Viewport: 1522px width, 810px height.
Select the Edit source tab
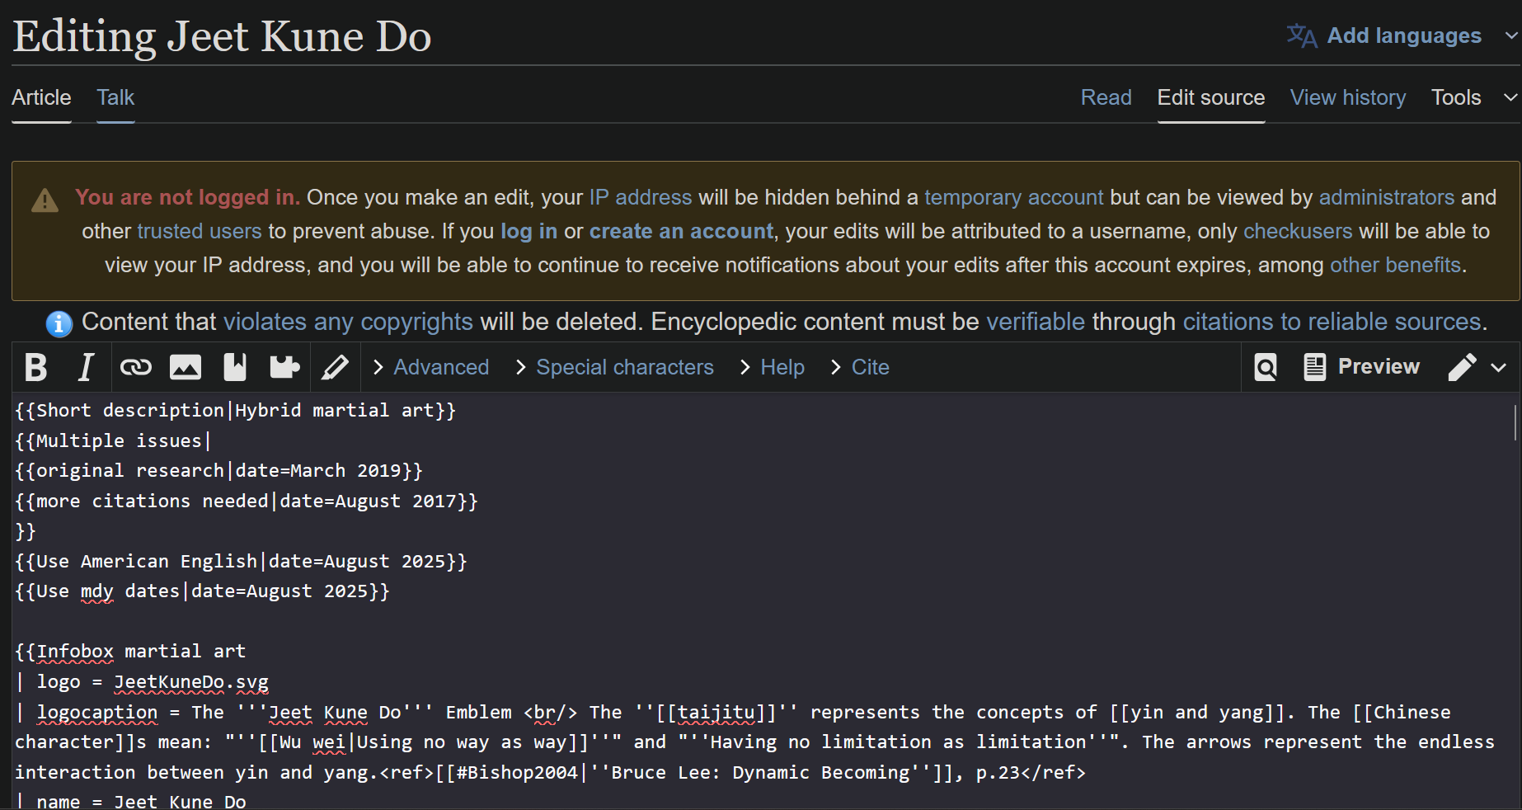point(1210,97)
